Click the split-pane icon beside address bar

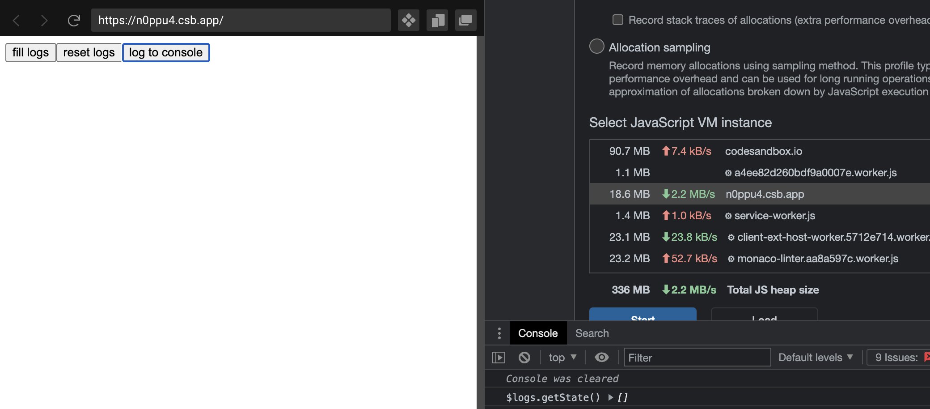tap(437, 20)
